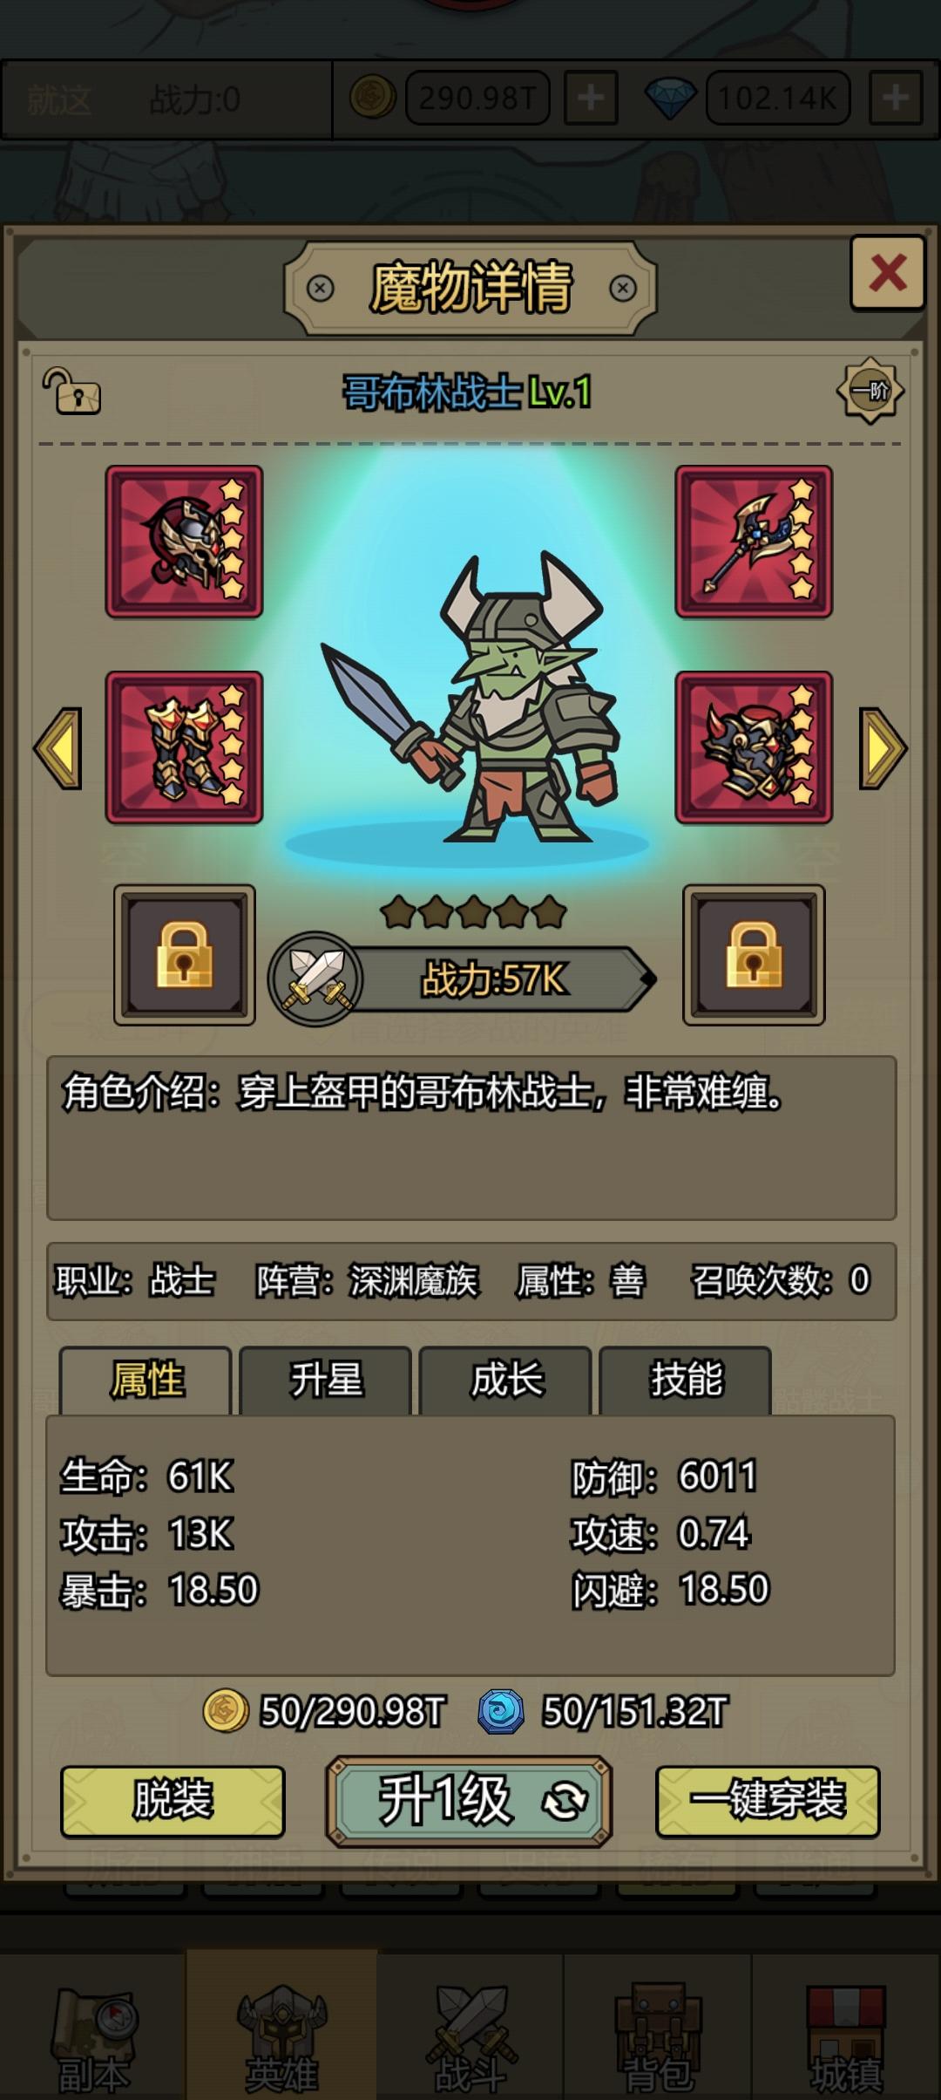Close the 魔物详情 panel
Screen dimensions: 941x2100
[x=887, y=273]
